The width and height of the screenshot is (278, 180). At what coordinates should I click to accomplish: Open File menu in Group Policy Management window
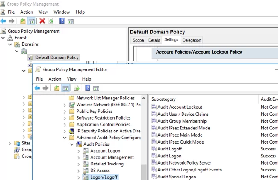[11, 12]
